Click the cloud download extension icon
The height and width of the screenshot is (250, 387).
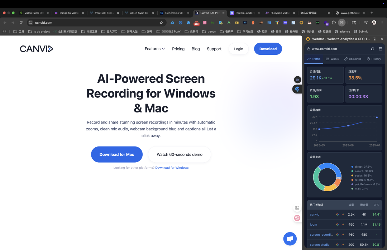(x=172, y=23)
